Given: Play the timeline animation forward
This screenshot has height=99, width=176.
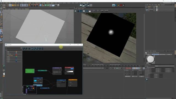Looking at the screenshot, I should tap(117, 68).
